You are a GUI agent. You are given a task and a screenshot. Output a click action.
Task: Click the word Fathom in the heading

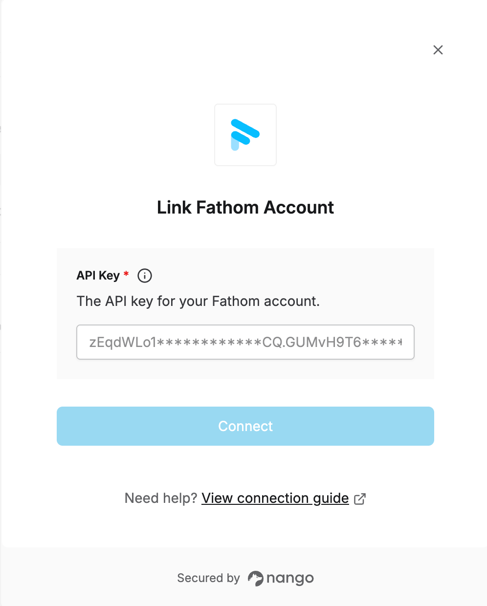coord(228,207)
